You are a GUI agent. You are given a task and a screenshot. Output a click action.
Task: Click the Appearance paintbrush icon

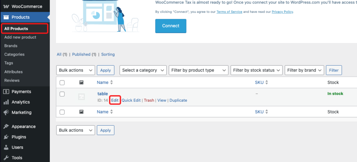click(6, 126)
